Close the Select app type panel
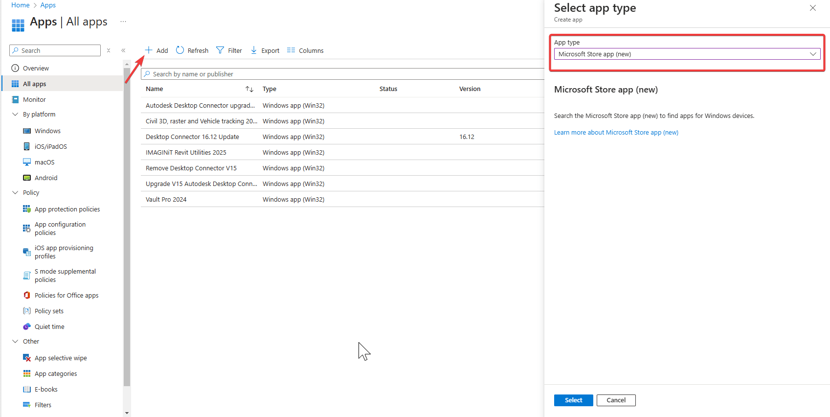The image size is (830, 417). coord(813,8)
